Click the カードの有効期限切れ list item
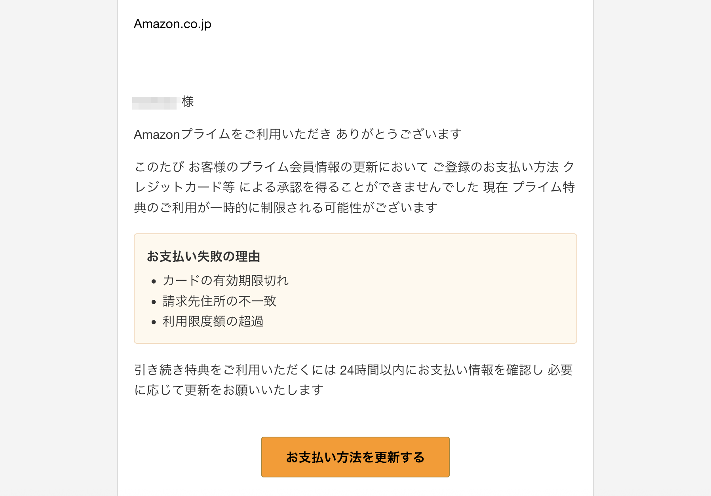This screenshot has height=496, width=711. coord(226,281)
